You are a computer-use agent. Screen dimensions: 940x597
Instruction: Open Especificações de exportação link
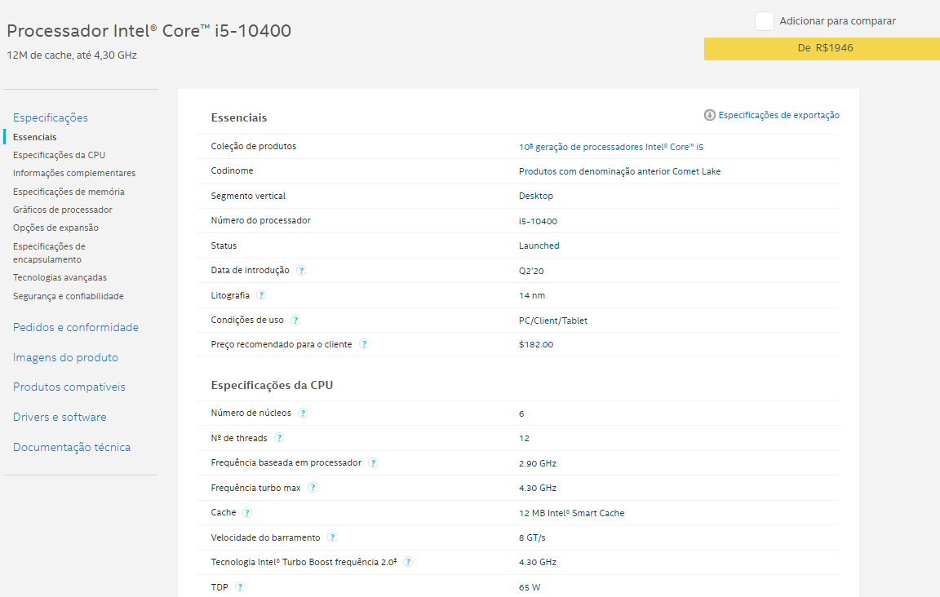(x=778, y=115)
